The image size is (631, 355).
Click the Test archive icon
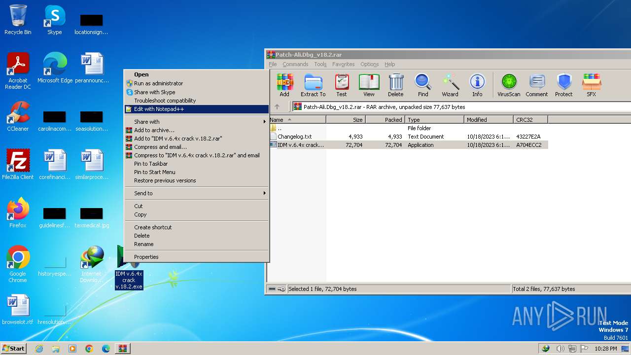[x=342, y=85]
